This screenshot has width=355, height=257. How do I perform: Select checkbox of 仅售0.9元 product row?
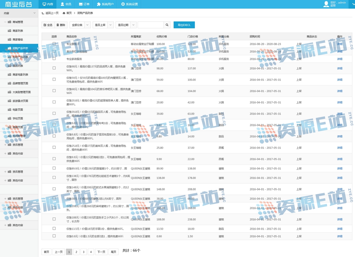click(54, 236)
